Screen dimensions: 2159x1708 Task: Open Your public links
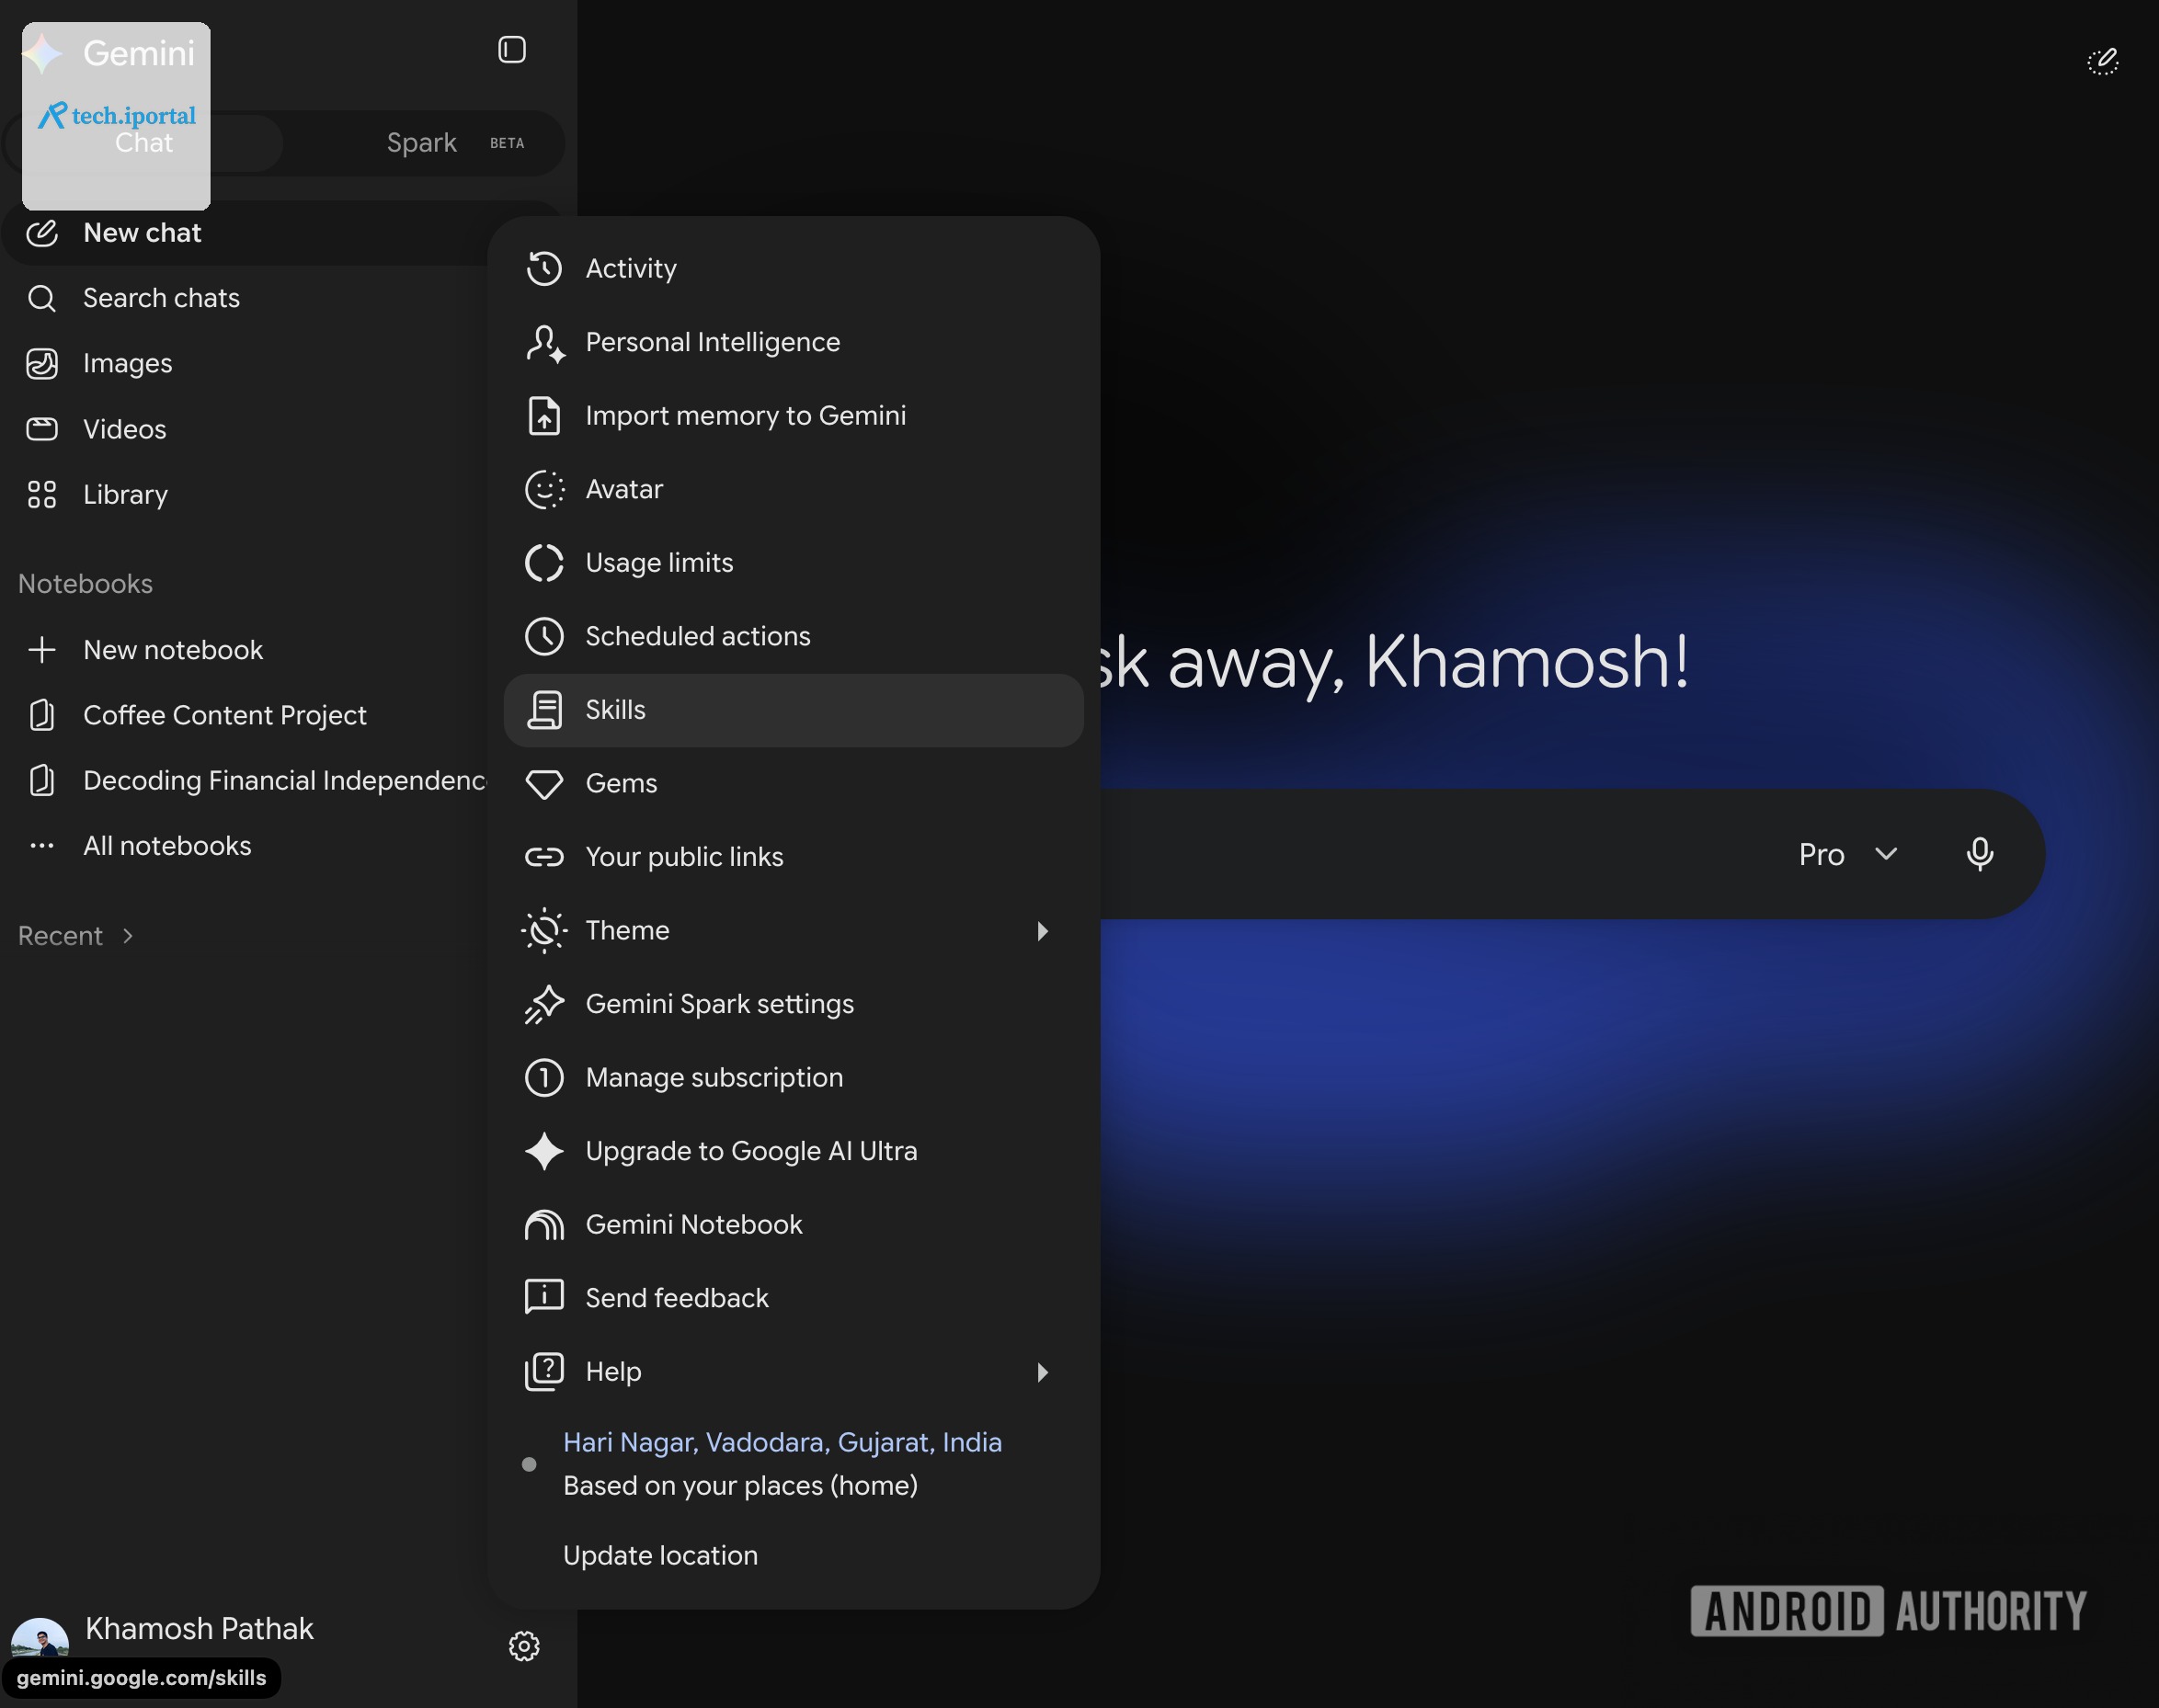[793, 857]
